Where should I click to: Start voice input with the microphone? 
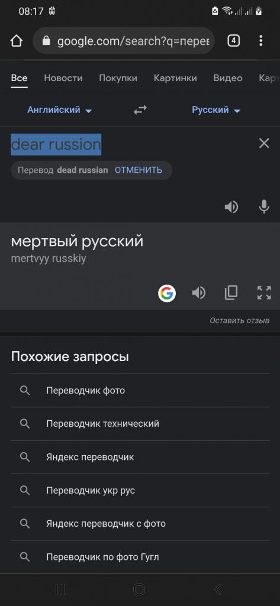(x=264, y=207)
